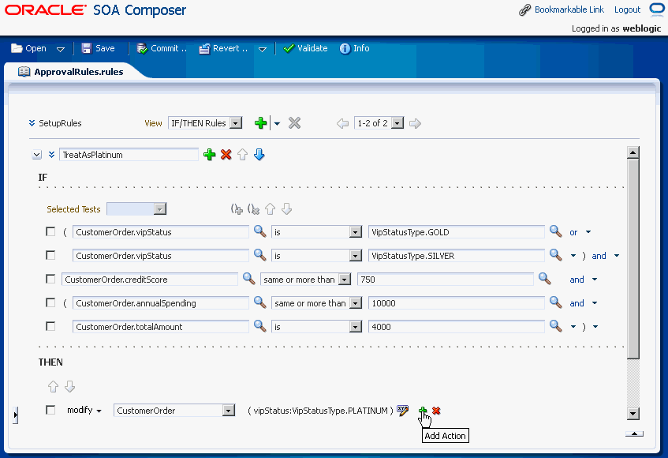The image size is (668, 458).
Task: Expand the 'same or more than' operator for creditScore
Action: (x=344, y=280)
